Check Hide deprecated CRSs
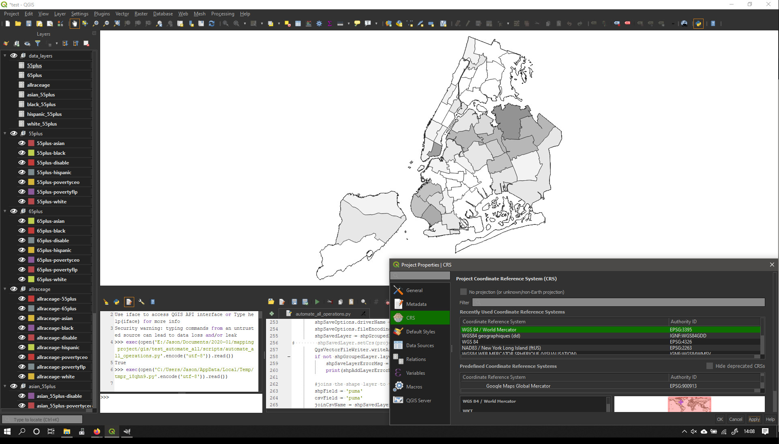The height and width of the screenshot is (444, 779). 710,366
